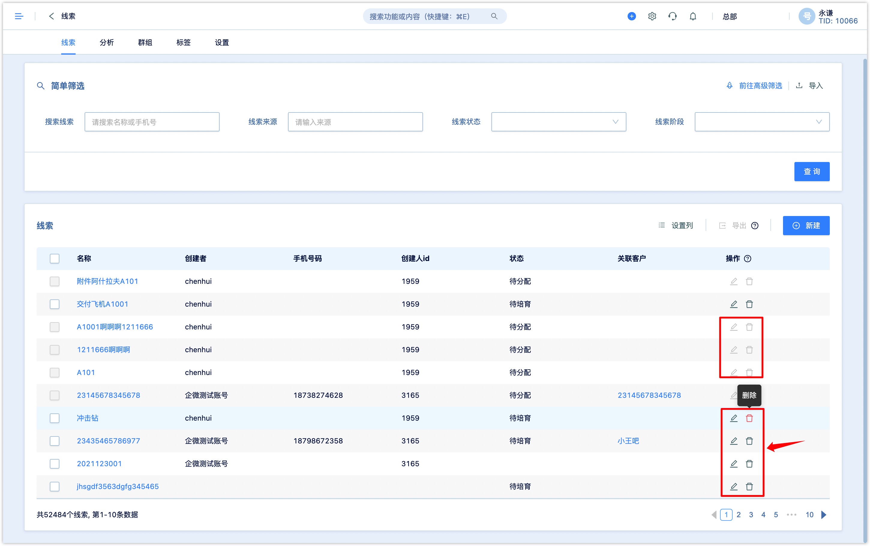Check the A101 row checkbox
This screenshot has width=870, height=546.
click(55, 372)
